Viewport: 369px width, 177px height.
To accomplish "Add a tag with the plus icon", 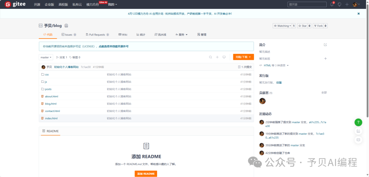I will pyautogui.click(x=326, y=59).
